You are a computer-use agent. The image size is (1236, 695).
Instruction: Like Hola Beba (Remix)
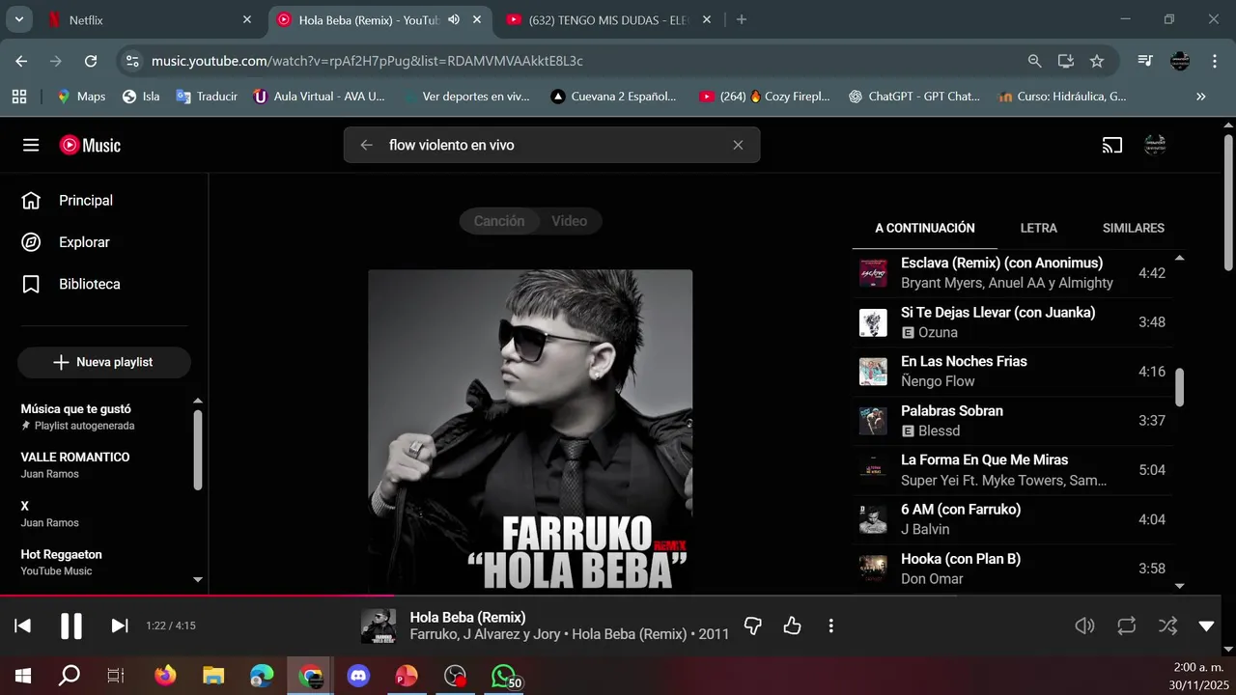pos(792,625)
